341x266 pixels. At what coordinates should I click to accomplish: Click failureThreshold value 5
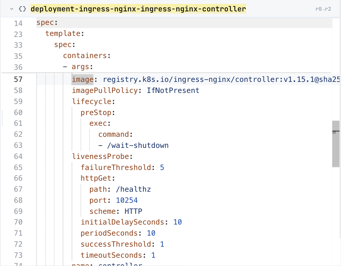(162, 168)
